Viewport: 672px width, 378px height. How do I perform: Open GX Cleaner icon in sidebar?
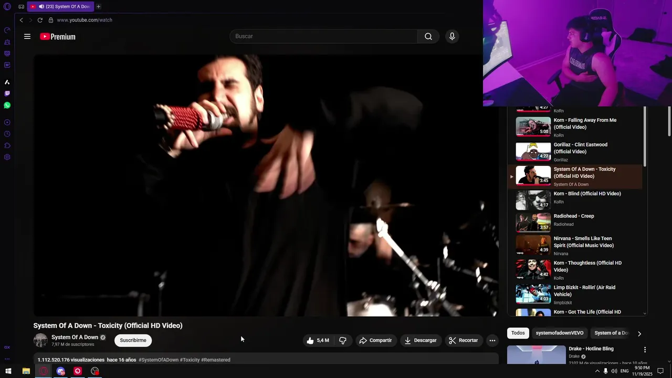click(x=7, y=42)
